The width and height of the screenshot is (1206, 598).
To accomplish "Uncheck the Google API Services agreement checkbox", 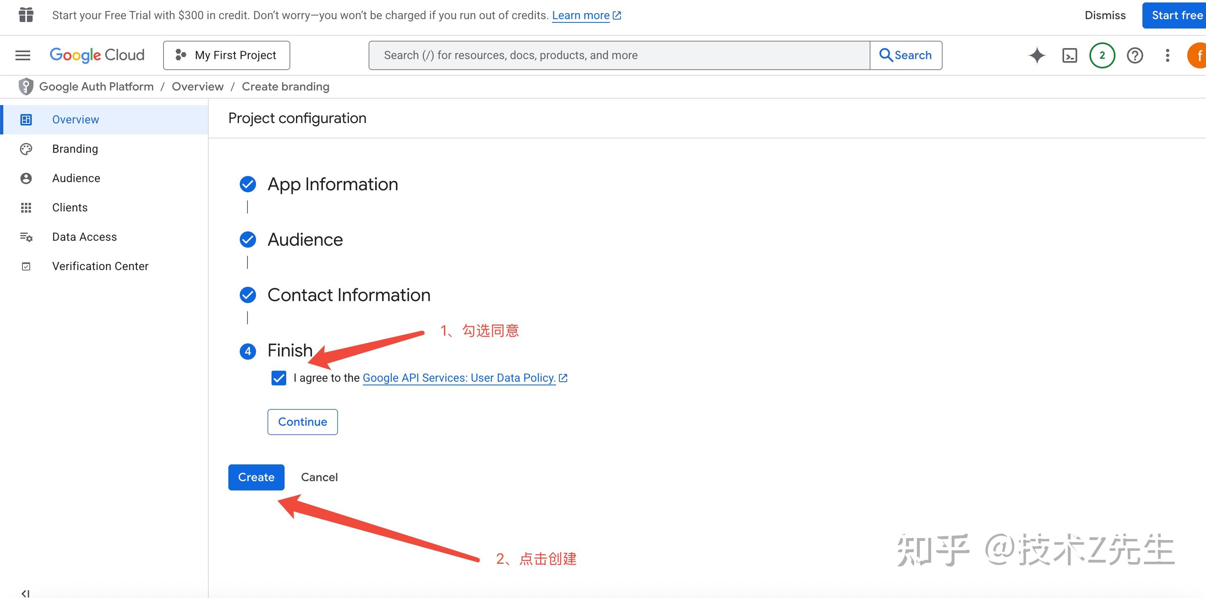I will tap(278, 378).
